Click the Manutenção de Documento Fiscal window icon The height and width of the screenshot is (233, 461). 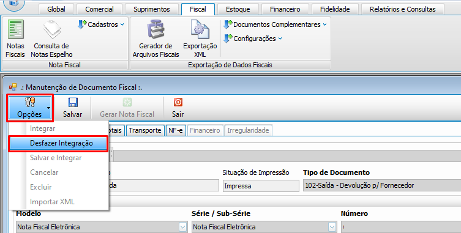(13, 87)
